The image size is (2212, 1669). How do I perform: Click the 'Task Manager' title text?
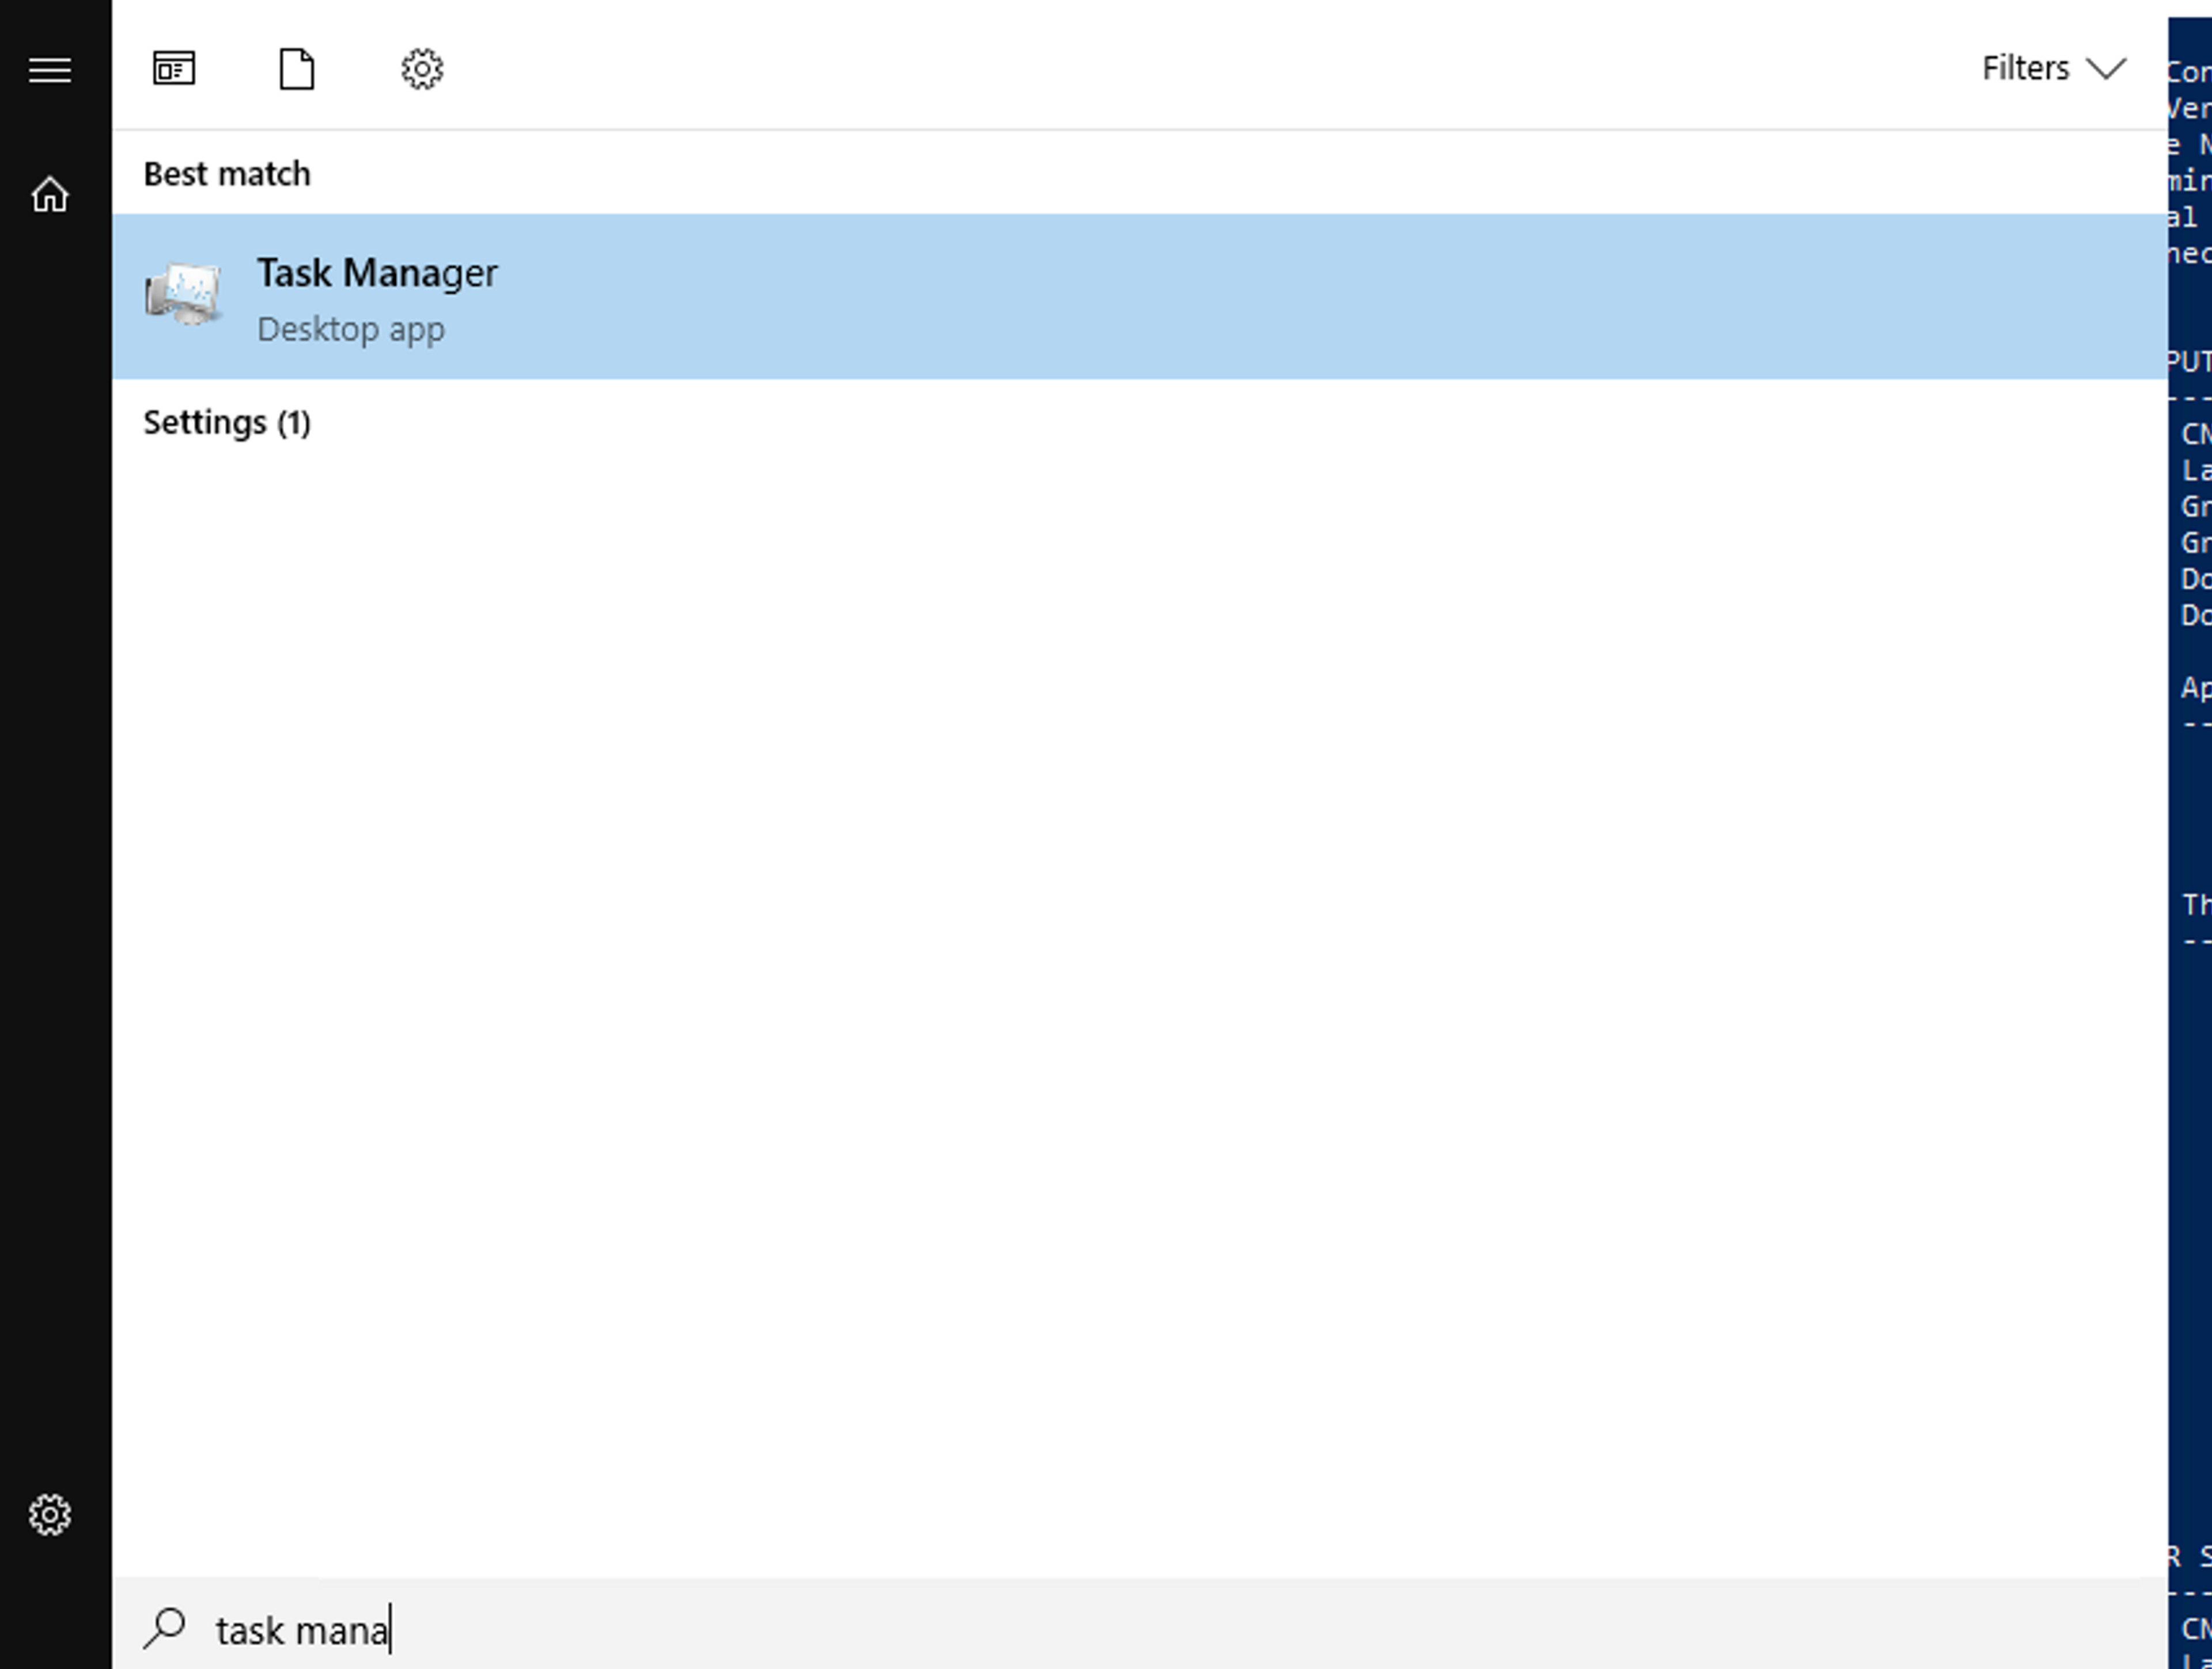tap(377, 273)
